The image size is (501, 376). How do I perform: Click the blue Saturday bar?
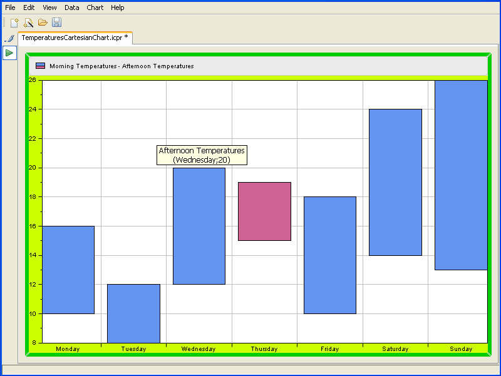pyautogui.click(x=395, y=182)
